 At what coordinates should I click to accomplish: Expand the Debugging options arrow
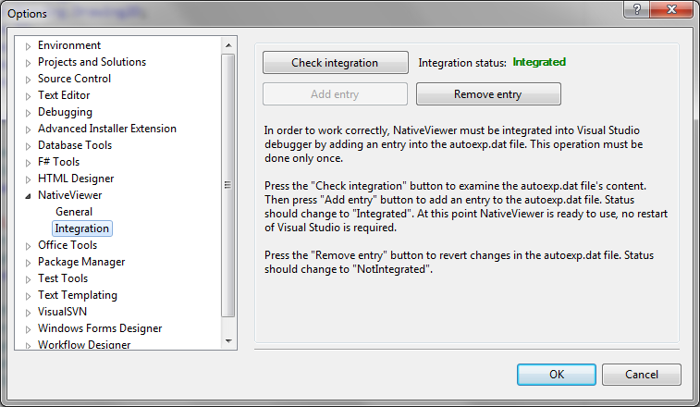tap(28, 112)
